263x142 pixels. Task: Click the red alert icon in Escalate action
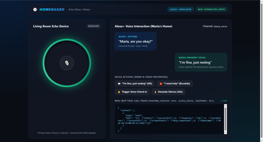161,84
